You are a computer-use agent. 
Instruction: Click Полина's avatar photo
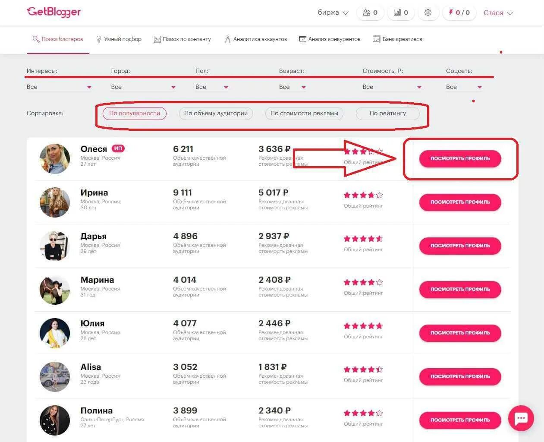click(55, 420)
